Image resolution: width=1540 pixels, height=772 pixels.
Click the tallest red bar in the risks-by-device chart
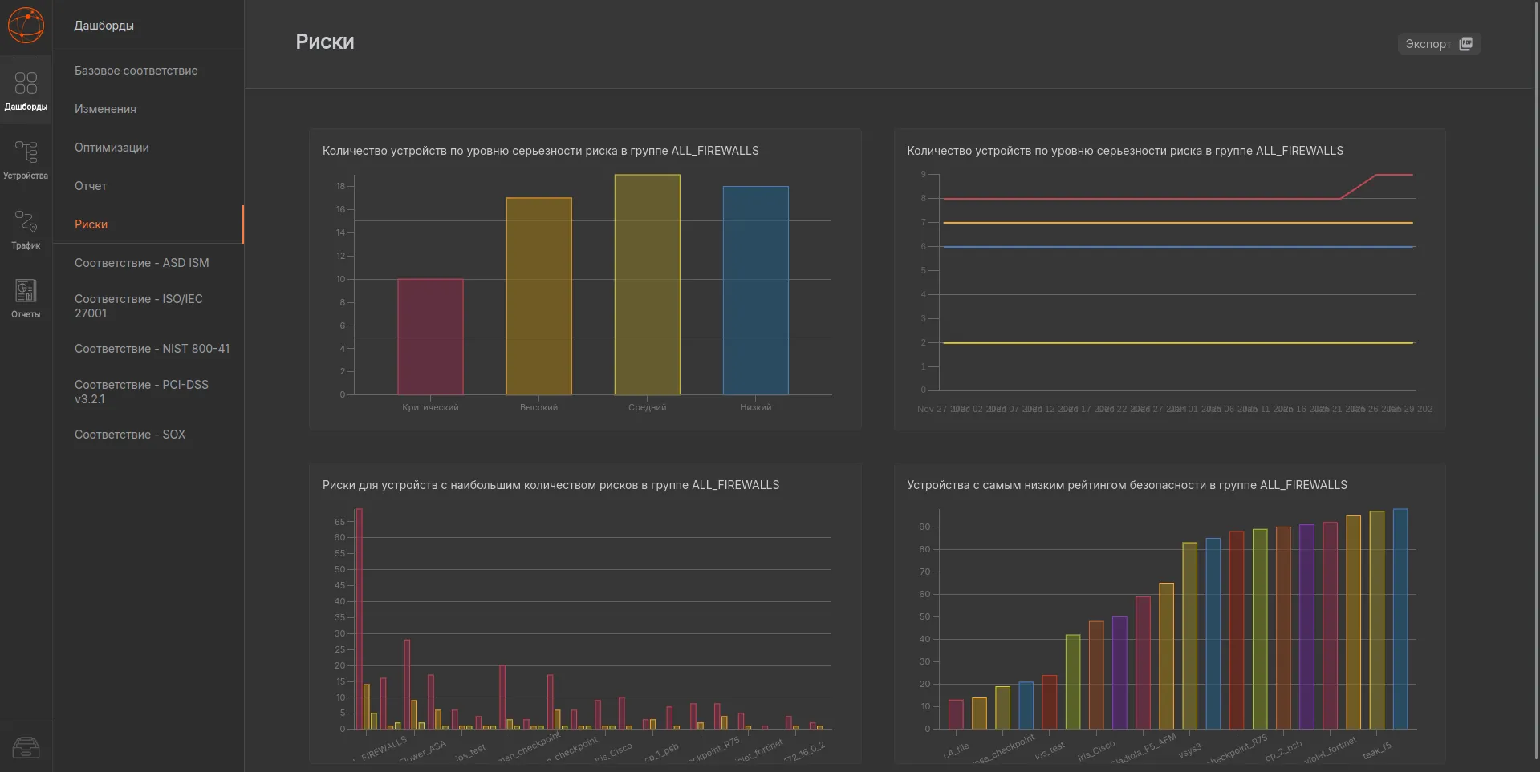pos(359,619)
